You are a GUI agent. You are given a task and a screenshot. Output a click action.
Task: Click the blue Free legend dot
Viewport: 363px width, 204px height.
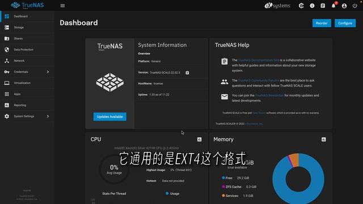(223, 177)
